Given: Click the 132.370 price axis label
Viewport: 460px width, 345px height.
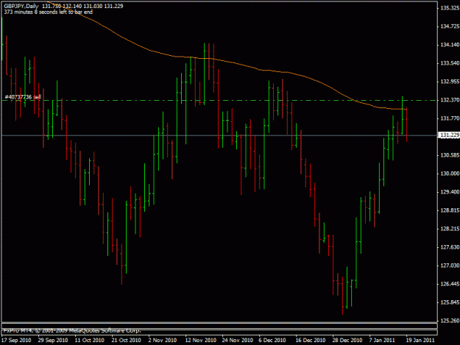Looking at the screenshot, I should pyautogui.click(x=450, y=100).
